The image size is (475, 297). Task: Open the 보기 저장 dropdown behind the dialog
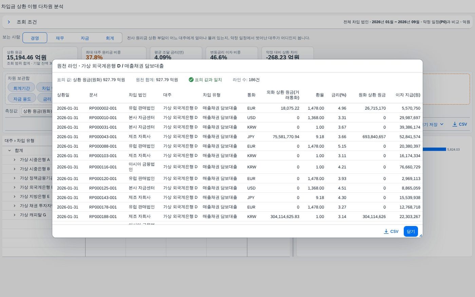[433, 125]
